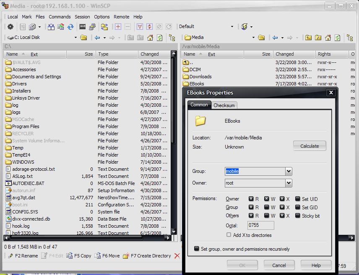Go back in the local panel history
Image resolution: width=359 pixels, height=275 pixels.
97,38
